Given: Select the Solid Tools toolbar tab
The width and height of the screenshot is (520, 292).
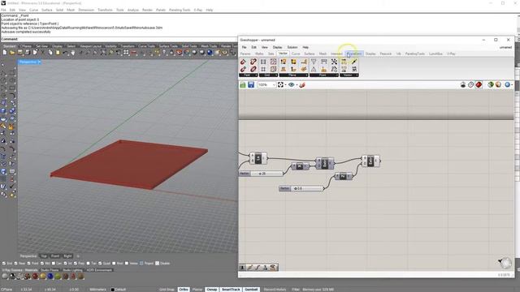Looking at the screenshot, I should tap(189, 46).
